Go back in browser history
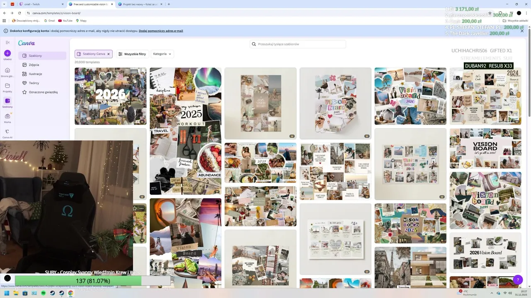Image resolution: width=531 pixels, height=298 pixels. (x=4, y=13)
